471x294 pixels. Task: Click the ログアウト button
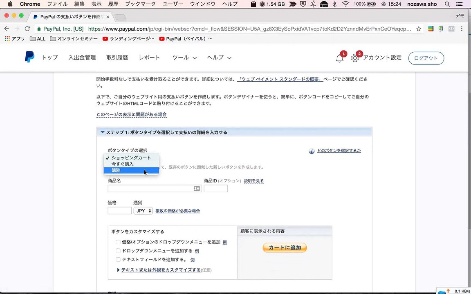point(426,58)
